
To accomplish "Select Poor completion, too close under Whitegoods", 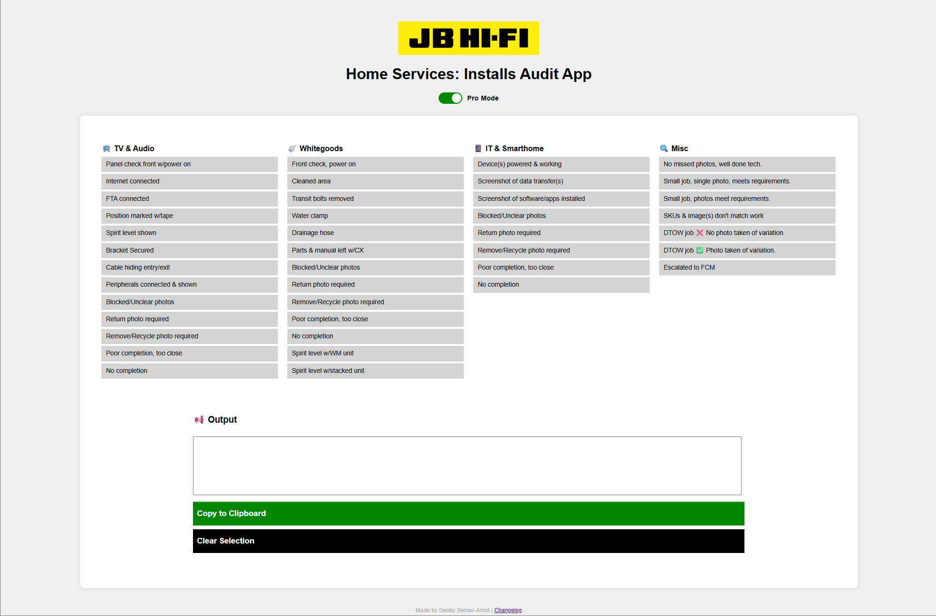I will point(376,319).
